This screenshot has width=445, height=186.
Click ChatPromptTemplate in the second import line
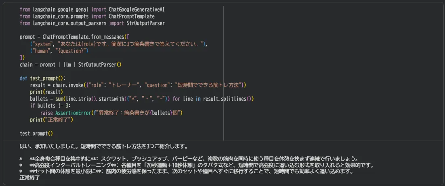(132, 16)
